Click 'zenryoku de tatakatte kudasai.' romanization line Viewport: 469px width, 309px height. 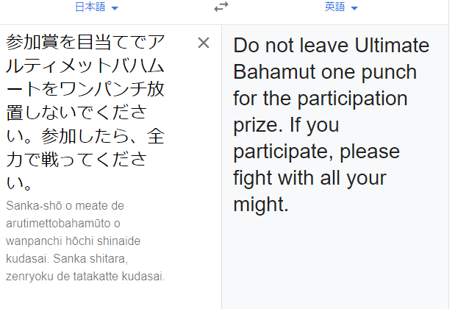[85, 277]
